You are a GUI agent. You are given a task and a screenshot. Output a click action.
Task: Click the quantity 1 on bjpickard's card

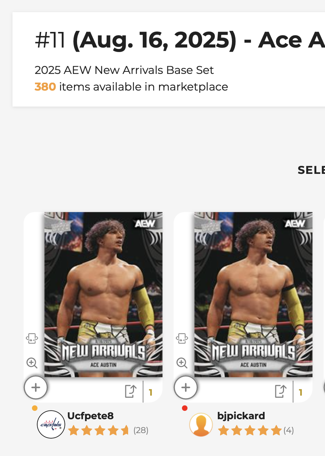301,392
